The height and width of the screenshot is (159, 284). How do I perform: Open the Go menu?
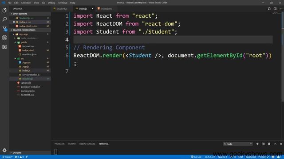coord(43,3)
